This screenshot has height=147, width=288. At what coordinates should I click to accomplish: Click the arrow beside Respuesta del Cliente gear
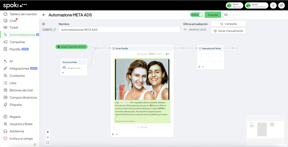click(x=203, y=67)
